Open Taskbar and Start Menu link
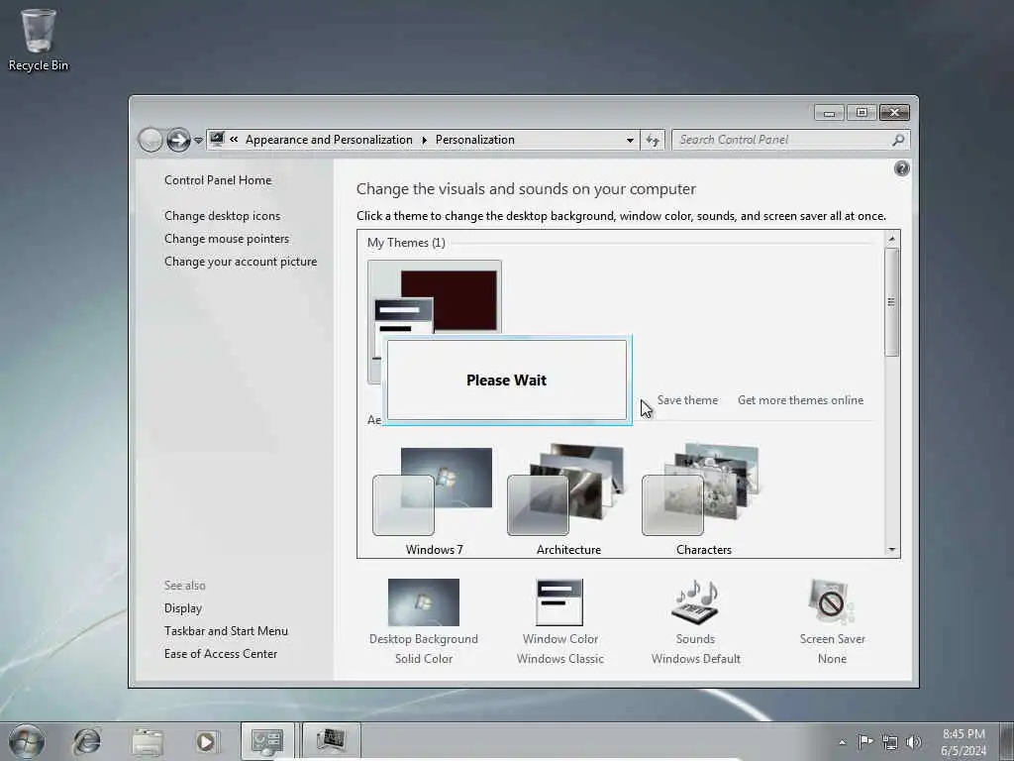Viewport: 1014px width, 761px height. 226,631
